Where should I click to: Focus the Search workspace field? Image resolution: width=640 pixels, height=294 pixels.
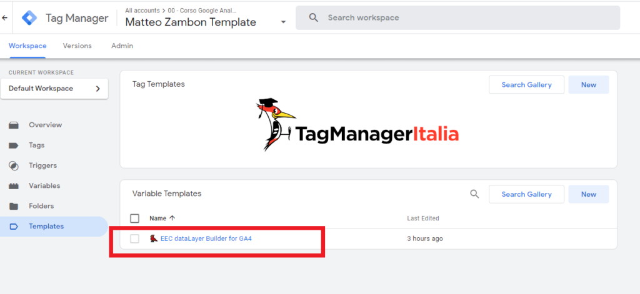click(457, 17)
